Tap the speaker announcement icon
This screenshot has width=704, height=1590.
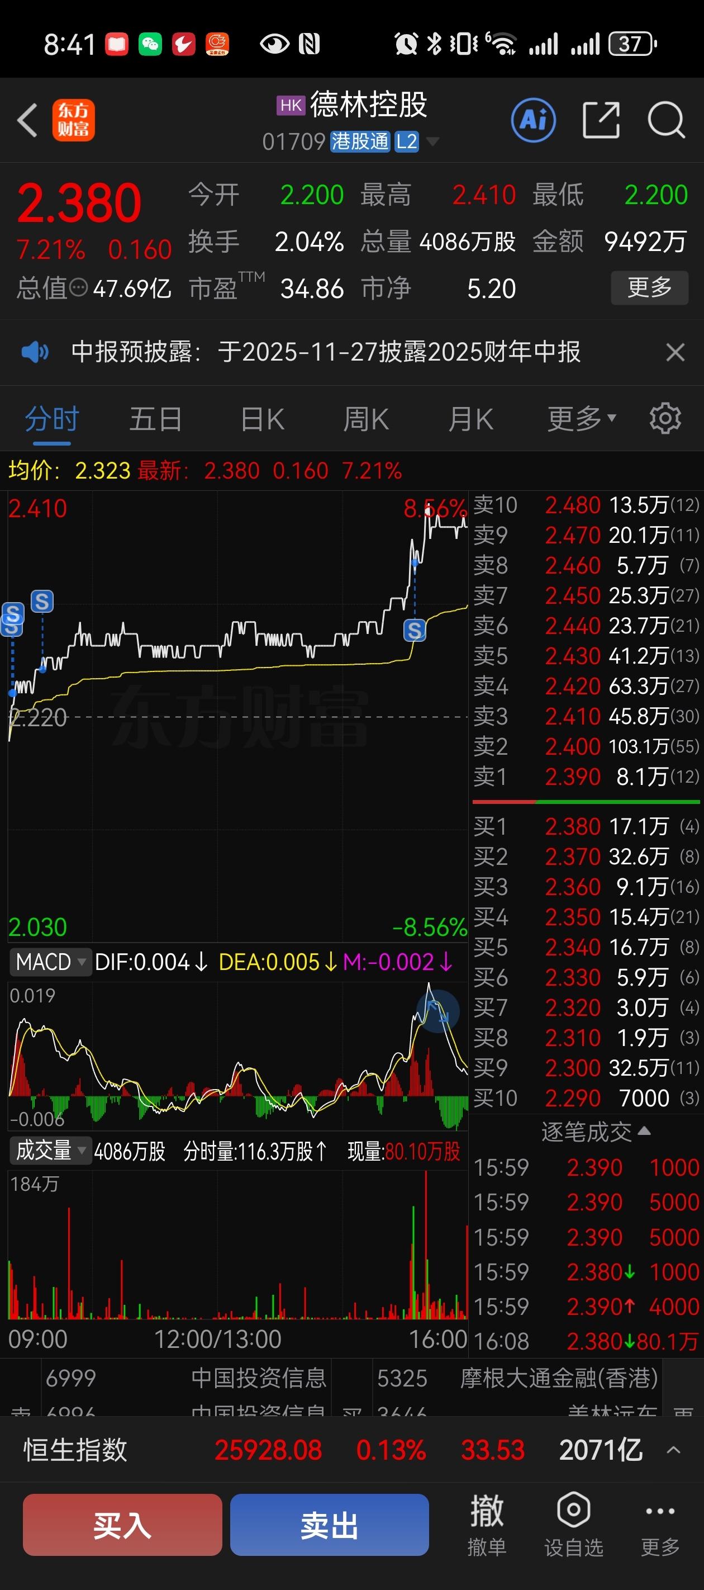[35, 352]
